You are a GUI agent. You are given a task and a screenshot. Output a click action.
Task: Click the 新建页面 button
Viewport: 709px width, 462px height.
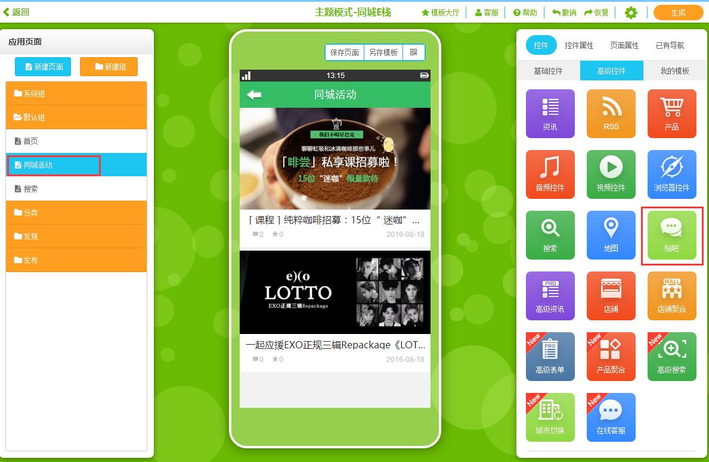coord(43,67)
